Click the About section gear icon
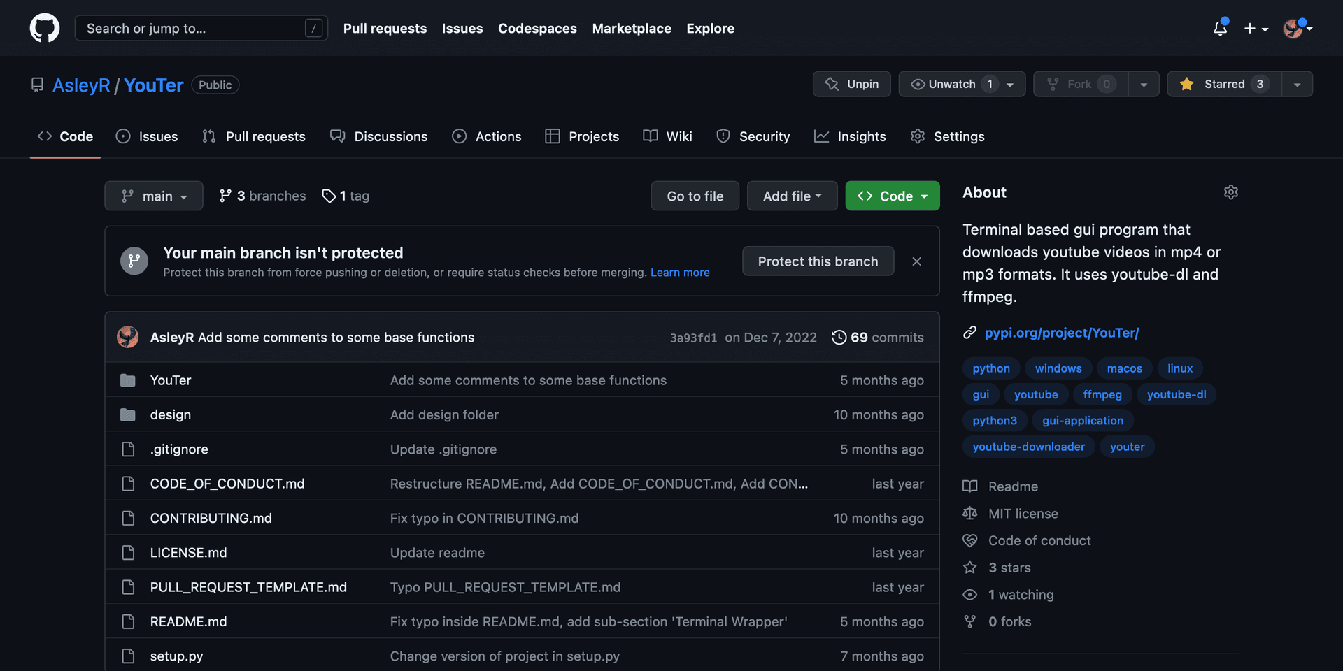 tap(1231, 192)
